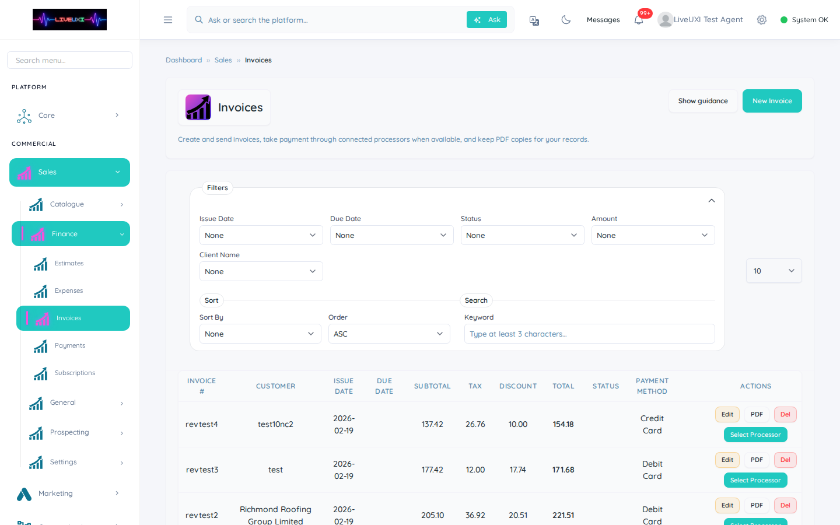Select Processor for invoice revtest3
Screen dimensions: 840x525
[x=755, y=480]
